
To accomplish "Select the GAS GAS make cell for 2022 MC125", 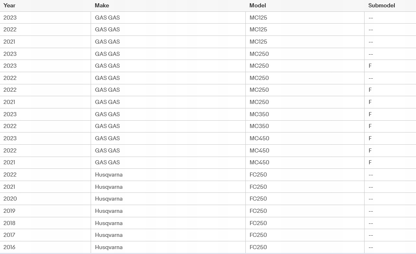I will (107, 29).
